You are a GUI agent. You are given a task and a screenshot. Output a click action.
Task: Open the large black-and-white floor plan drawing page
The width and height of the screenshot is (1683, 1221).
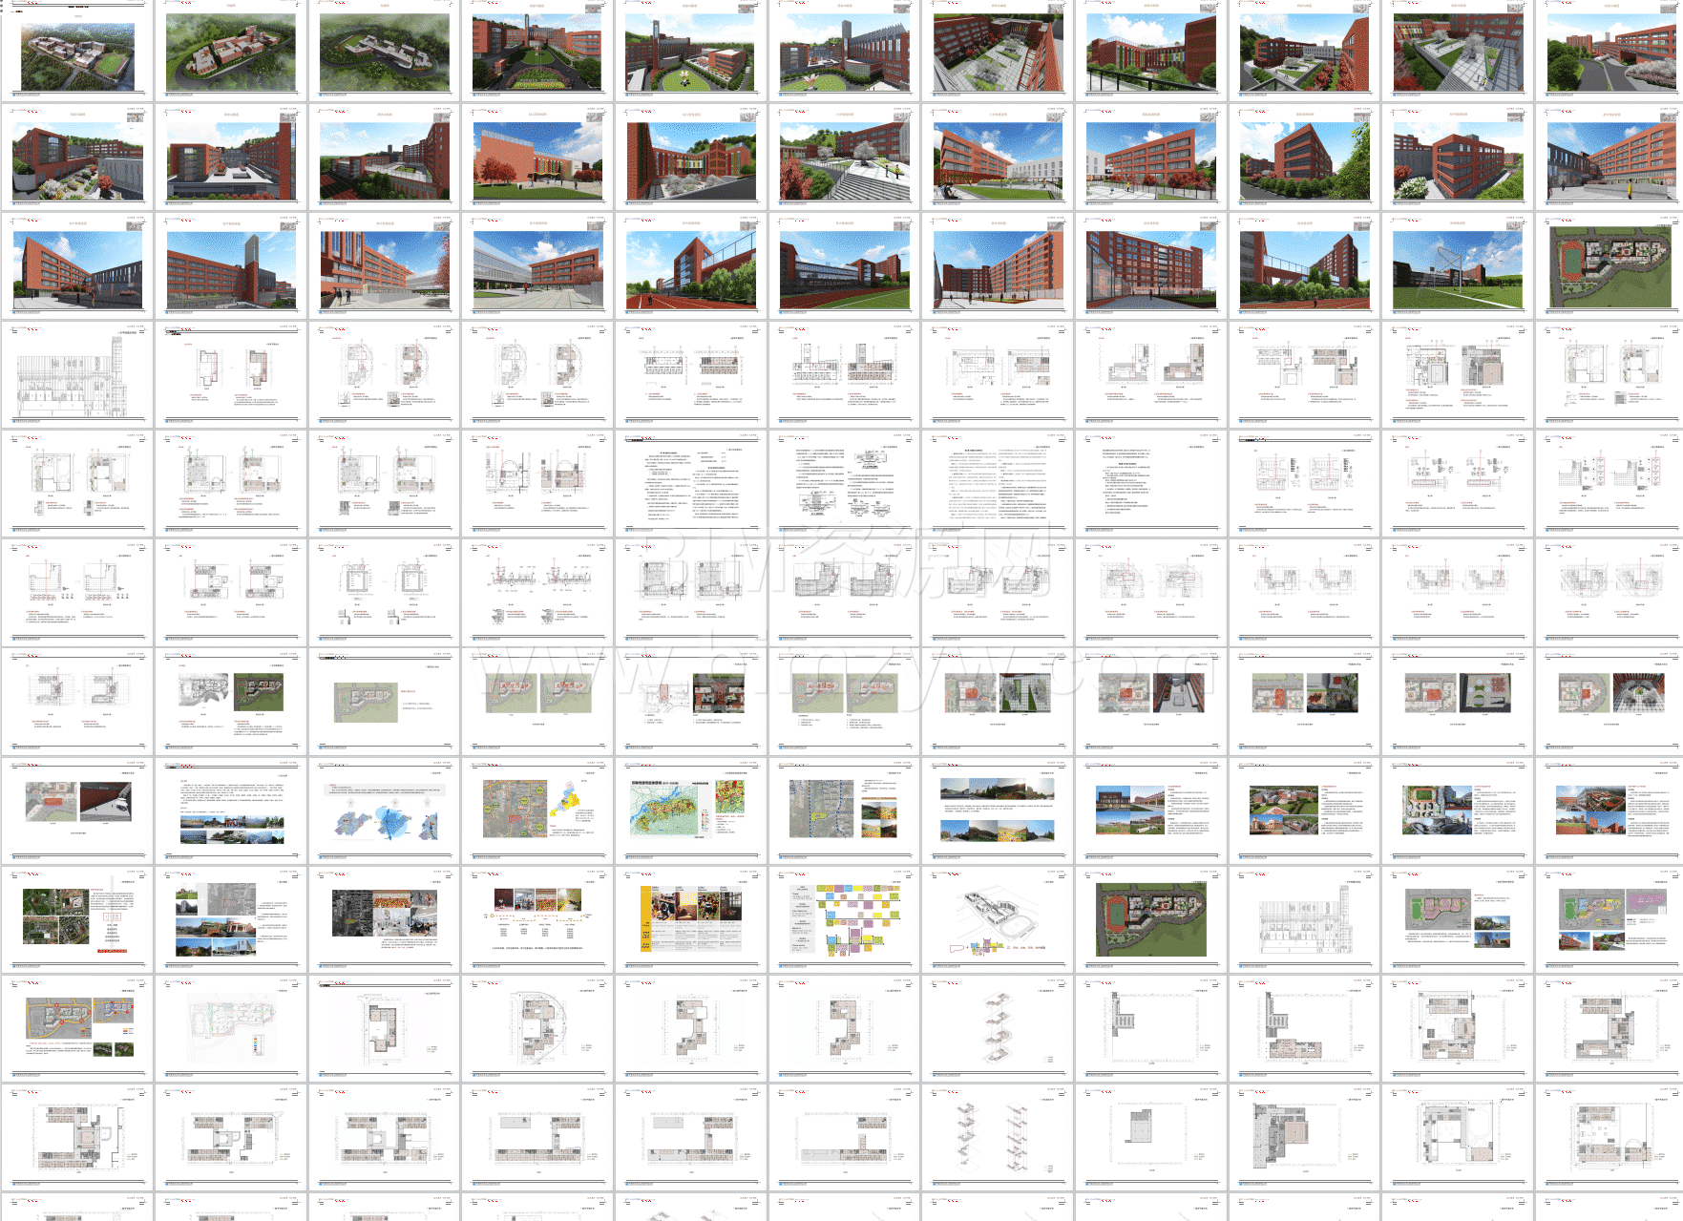[77, 374]
